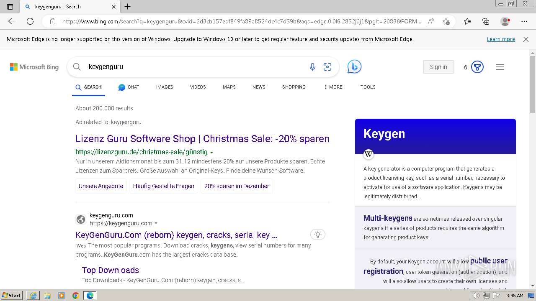The height and width of the screenshot is (301, 536).
Task: Open Edge Settings and more menu
Action: coord(524,21)
